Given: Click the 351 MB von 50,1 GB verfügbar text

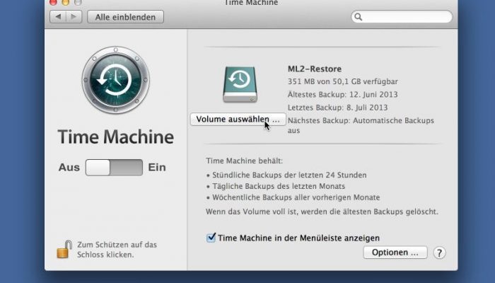Looking at the screenshot, I should (342, 81).
